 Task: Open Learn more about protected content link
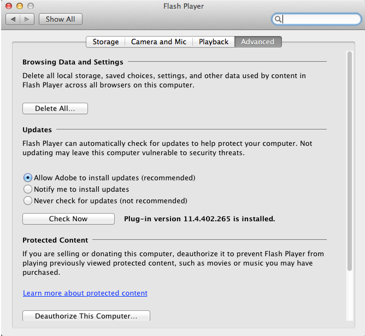(85, 293)
